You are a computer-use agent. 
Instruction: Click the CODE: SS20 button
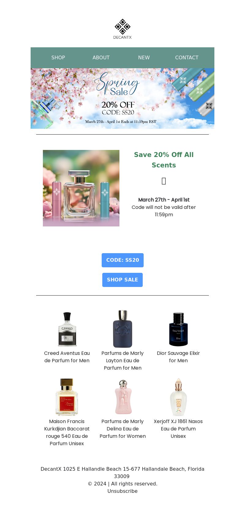pos(123,260)
